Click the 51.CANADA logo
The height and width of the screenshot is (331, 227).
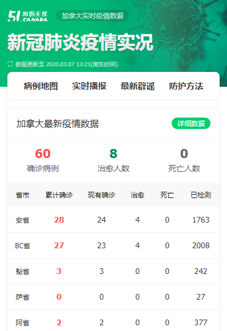coord(27,16)
